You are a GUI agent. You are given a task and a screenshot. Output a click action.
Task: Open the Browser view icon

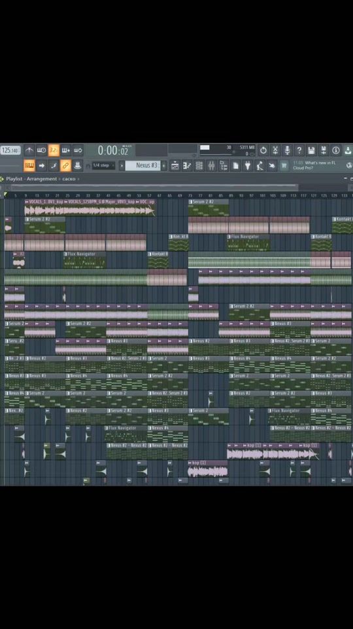click(224, 165)
